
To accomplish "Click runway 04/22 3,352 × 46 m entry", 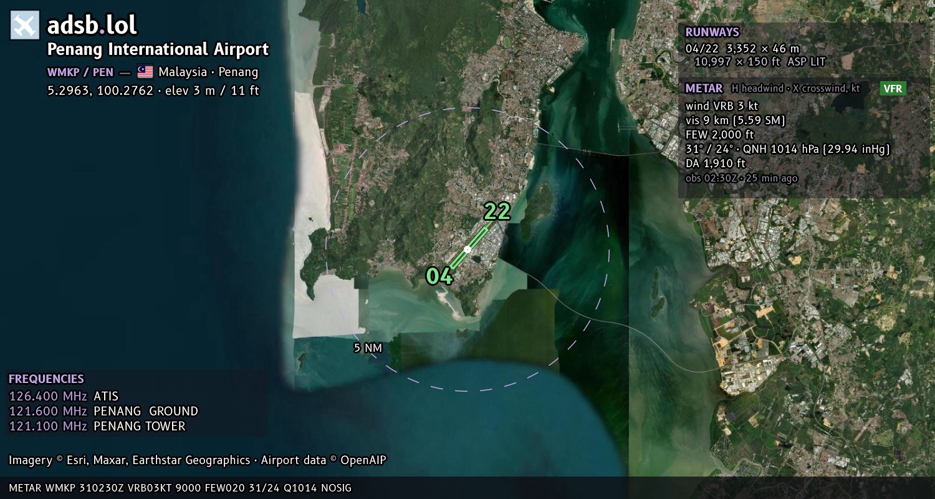I will (742, 48).
